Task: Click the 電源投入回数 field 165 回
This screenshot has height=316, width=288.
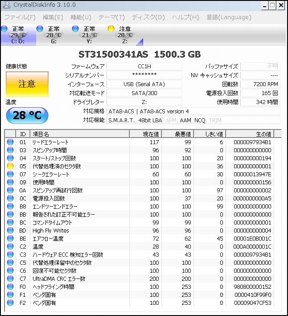Action: coord(260,93)
